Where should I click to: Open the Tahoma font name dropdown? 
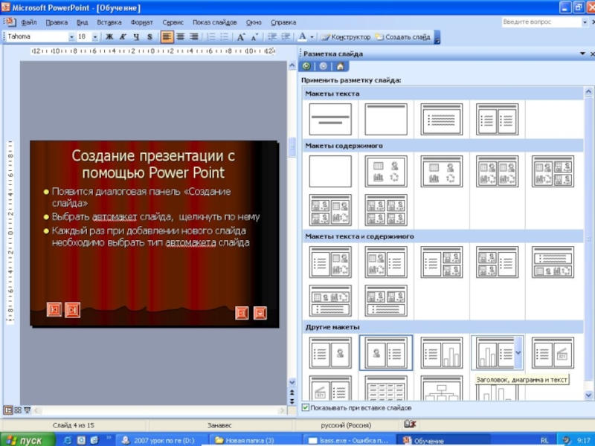click(71, 36)
